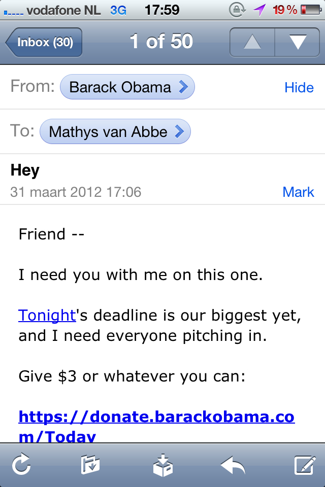Go to next message with down arrow

tap(298, 42)
